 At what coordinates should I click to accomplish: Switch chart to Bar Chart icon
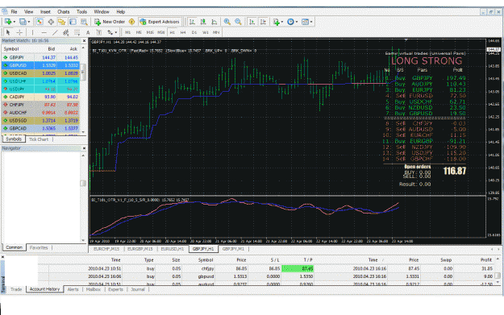click(192, 22)
